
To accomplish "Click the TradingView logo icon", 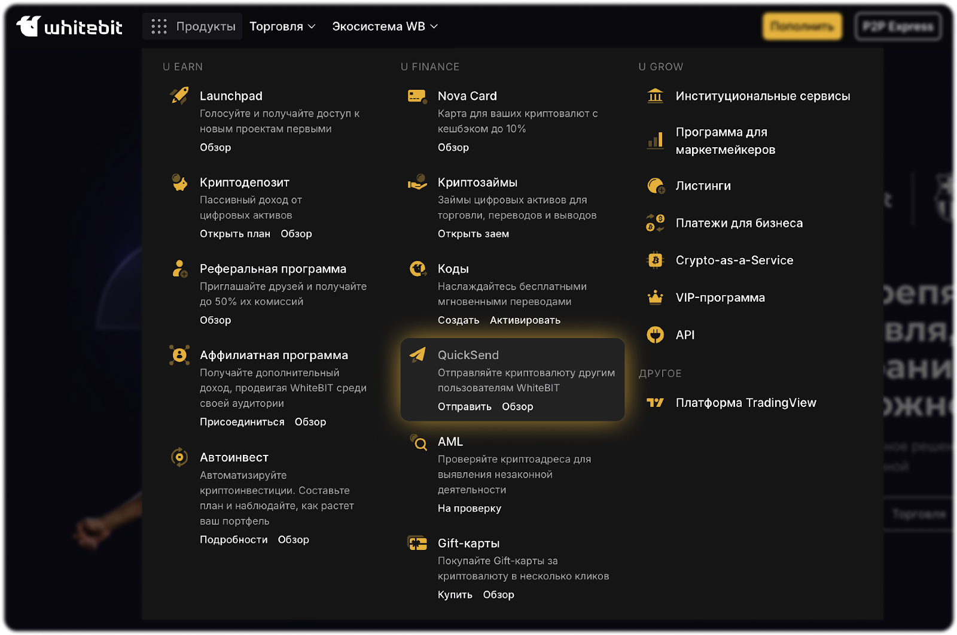I will pos(656,403).
